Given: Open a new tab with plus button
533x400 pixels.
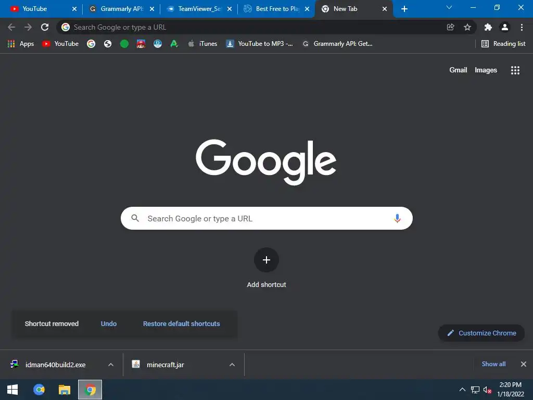Looking at the screenshot, I should point(404,9).
